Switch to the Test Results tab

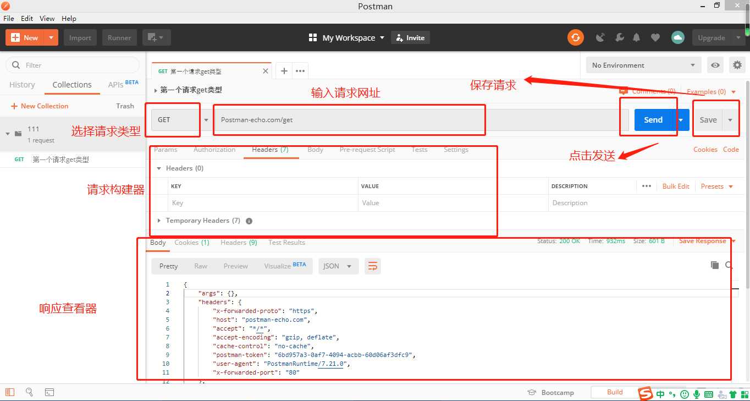(x=286, y=243)
